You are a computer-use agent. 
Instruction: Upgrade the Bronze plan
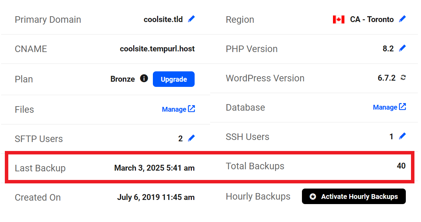(x=174, y=79)
